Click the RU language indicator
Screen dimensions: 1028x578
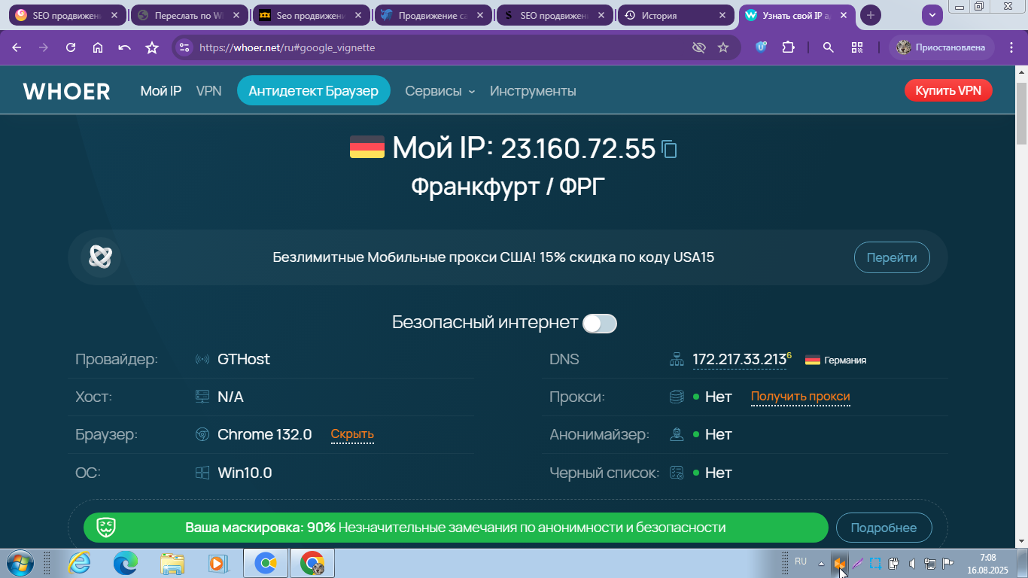801,562
